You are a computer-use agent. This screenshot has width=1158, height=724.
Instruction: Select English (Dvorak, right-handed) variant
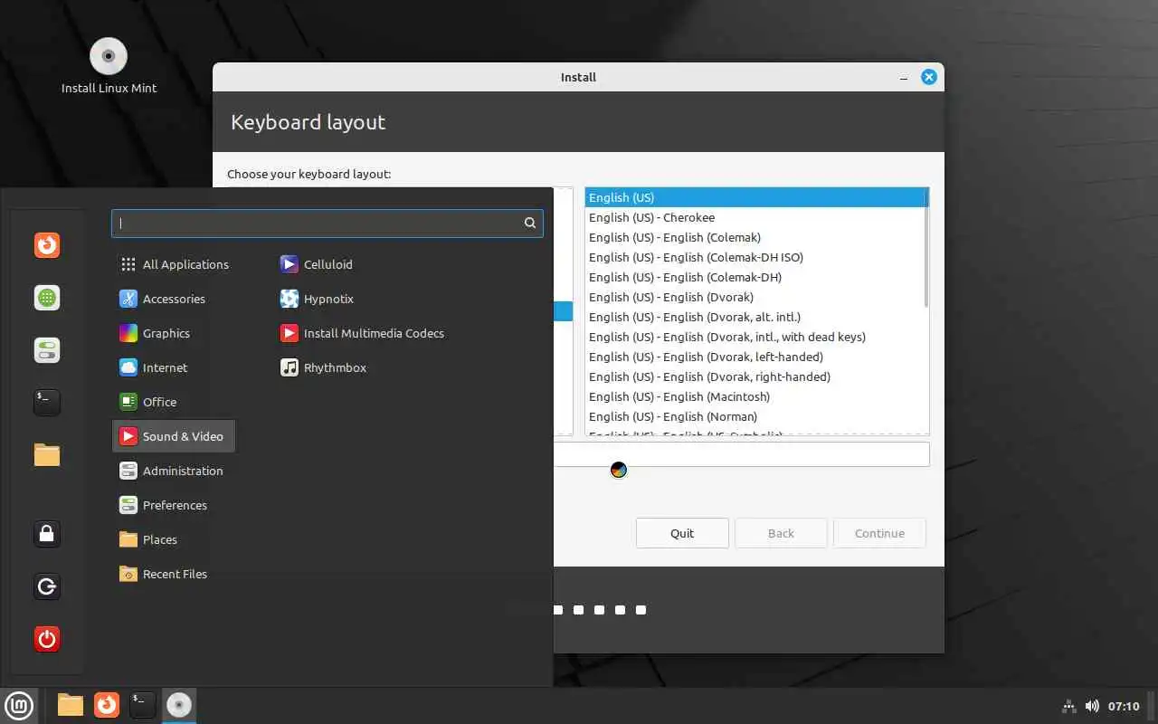[x=756, y=376]
